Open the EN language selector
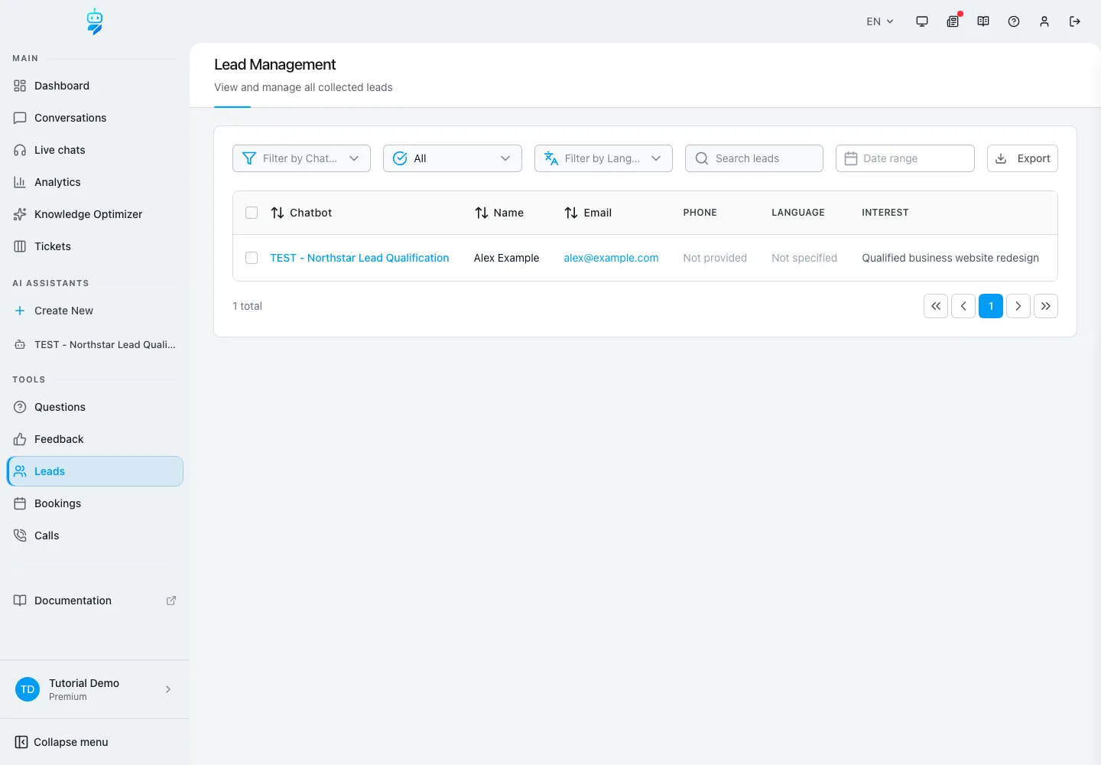1101x765 pixels. [x=880, y=21]
